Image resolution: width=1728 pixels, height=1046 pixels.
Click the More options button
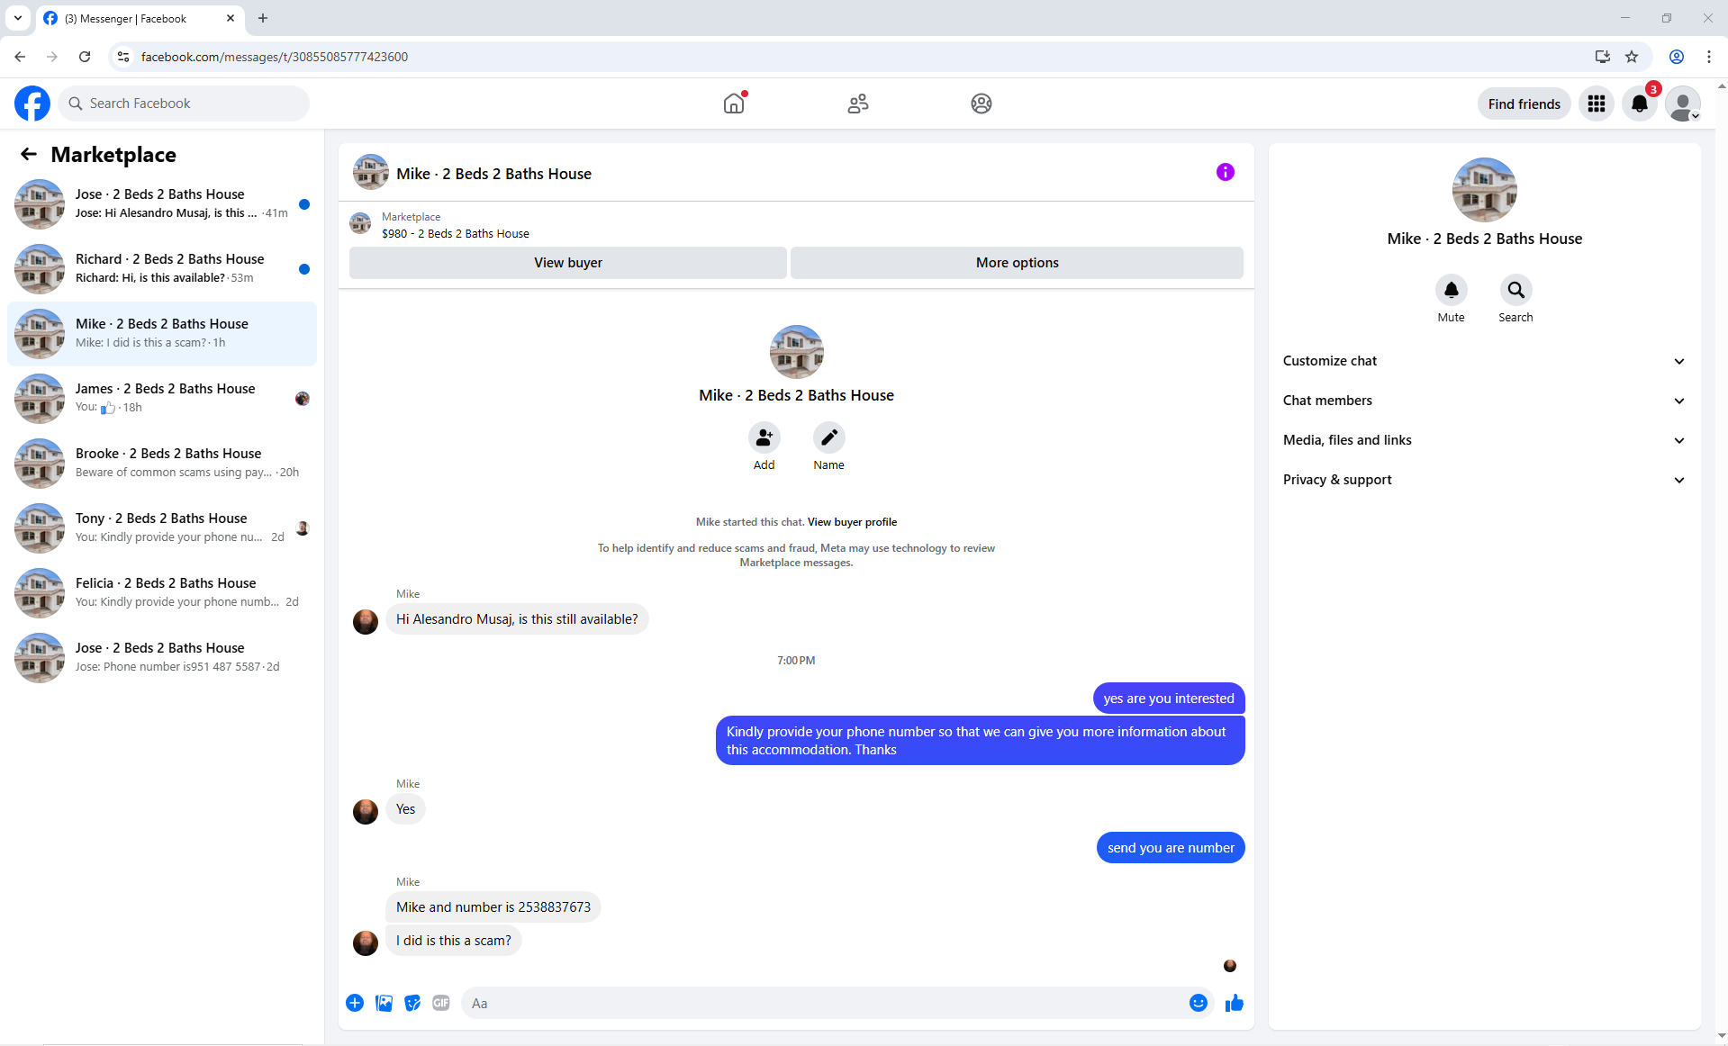1018,263
